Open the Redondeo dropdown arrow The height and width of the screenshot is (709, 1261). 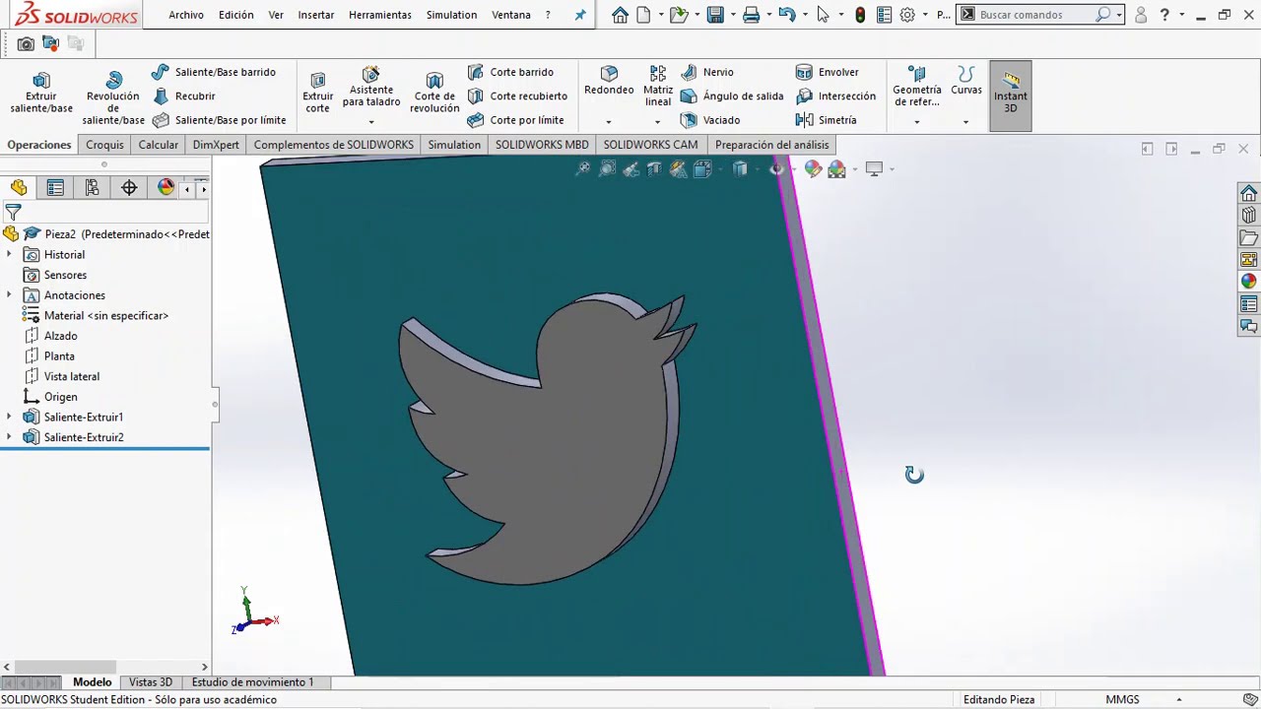609,122
